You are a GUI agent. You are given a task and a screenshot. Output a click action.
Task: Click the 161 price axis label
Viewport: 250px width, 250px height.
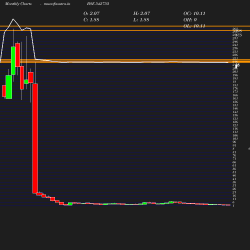point(235,98)
